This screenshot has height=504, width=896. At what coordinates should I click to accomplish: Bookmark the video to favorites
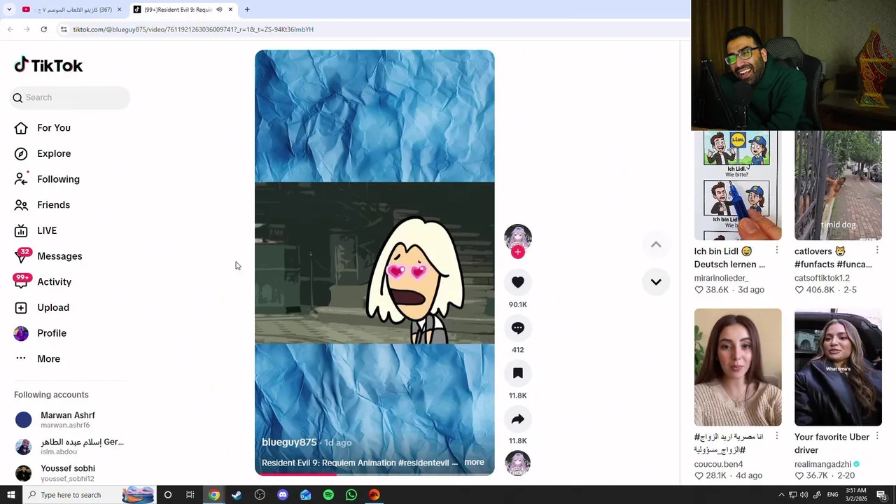(518, 373)
